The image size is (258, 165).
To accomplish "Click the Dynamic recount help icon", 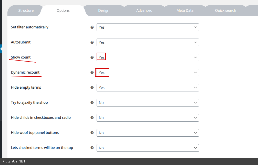I will coord(92,72).
